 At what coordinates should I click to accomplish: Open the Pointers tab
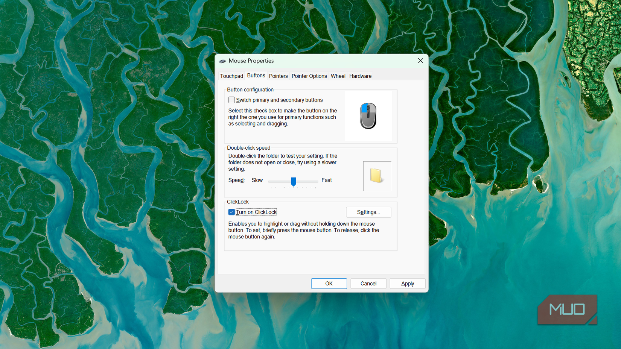coord(278,76)
